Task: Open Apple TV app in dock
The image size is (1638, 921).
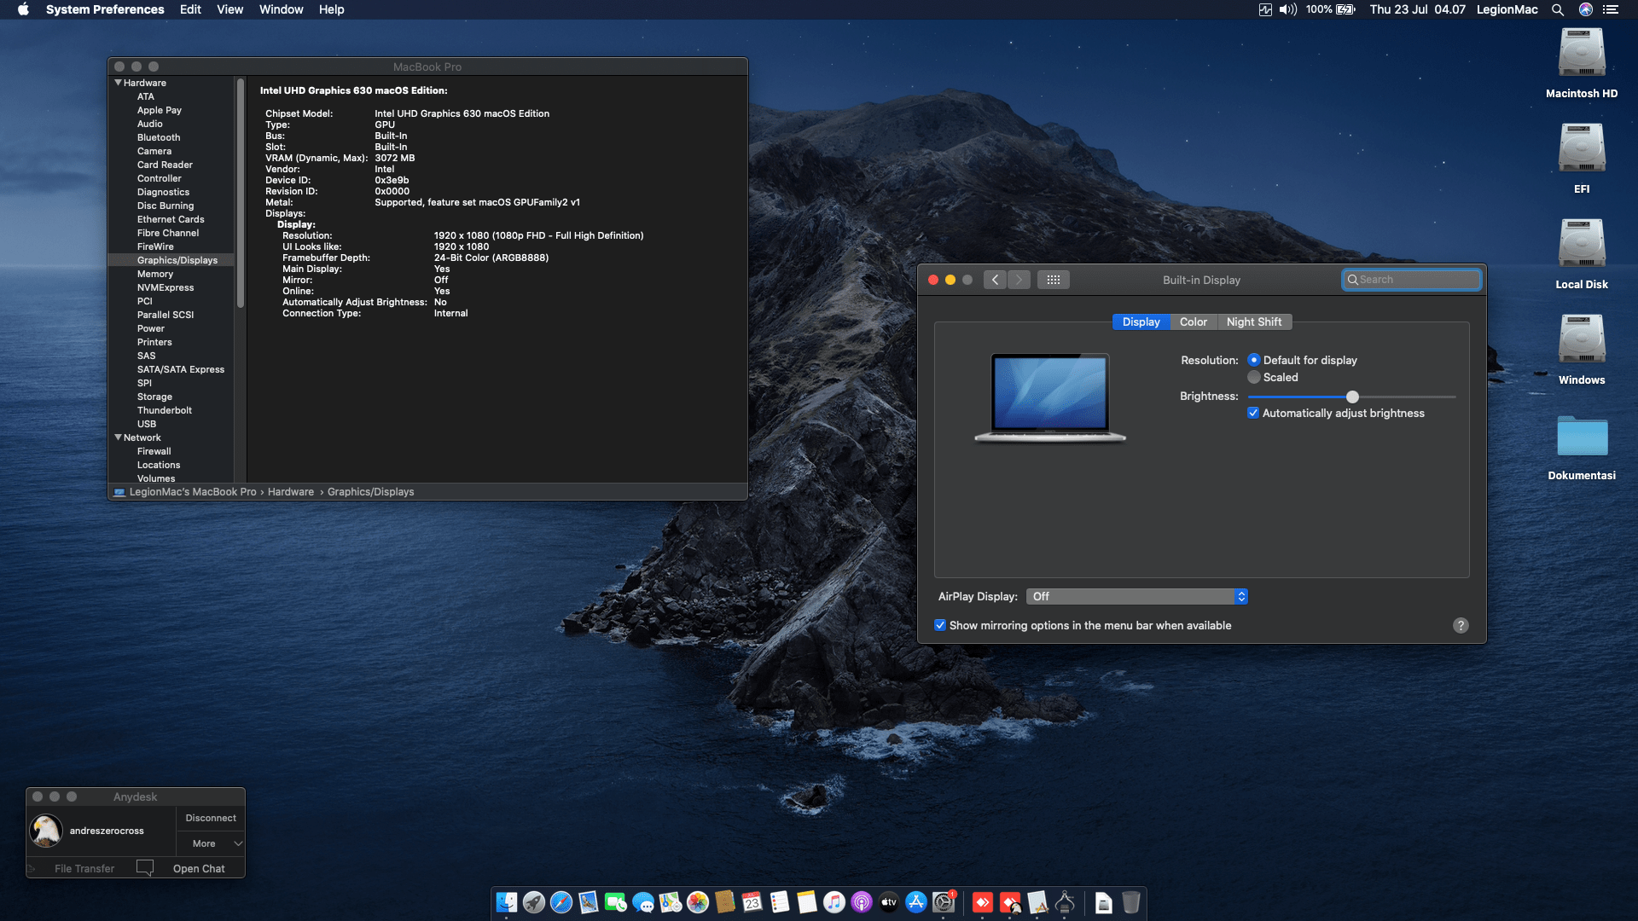Action: pos(889,902)
